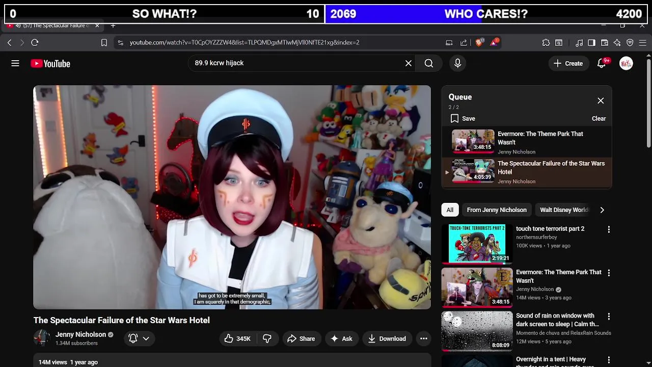Open Brave Rewards triangle icon
Viewport: 652px width, 367px height.
coord(494,43)
